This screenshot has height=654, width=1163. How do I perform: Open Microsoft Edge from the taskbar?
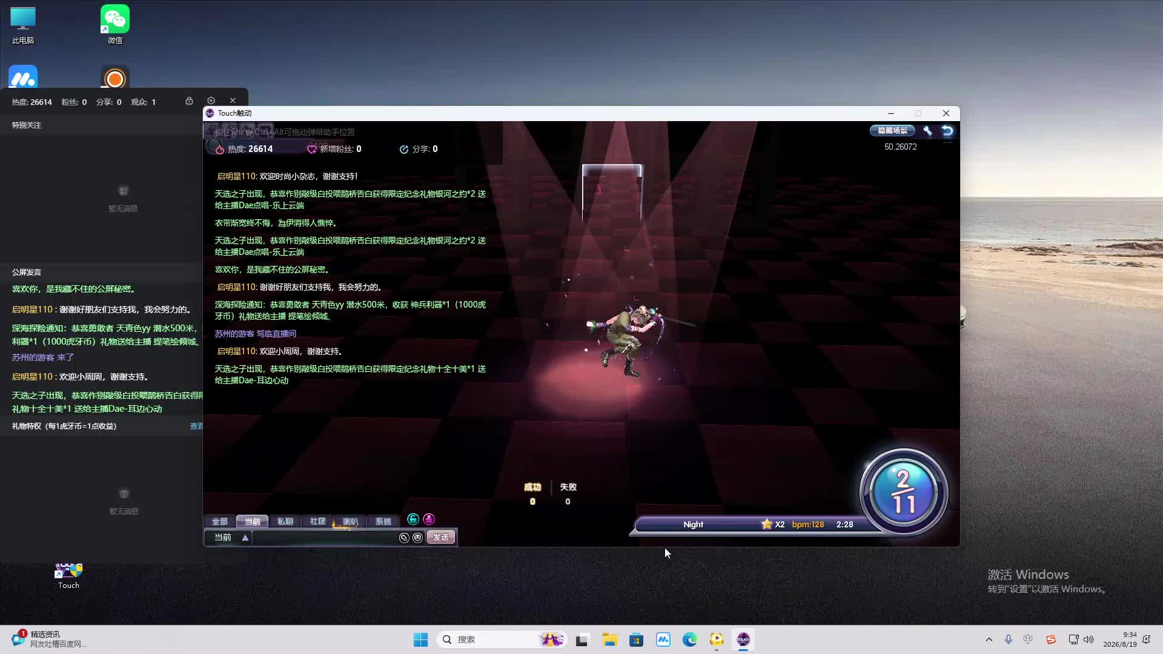coord(690,639)
